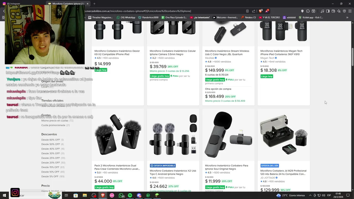
Task: Click the $ 169.499 other purchase option price
Action: 214,96
